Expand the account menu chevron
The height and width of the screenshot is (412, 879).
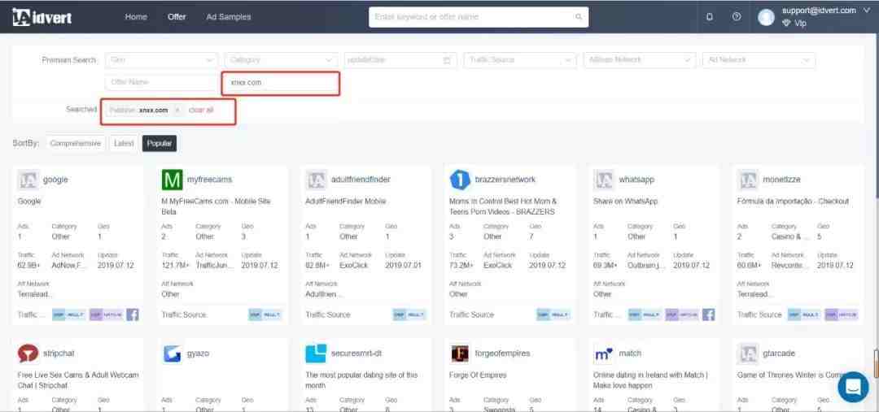(x=868, y=10)
